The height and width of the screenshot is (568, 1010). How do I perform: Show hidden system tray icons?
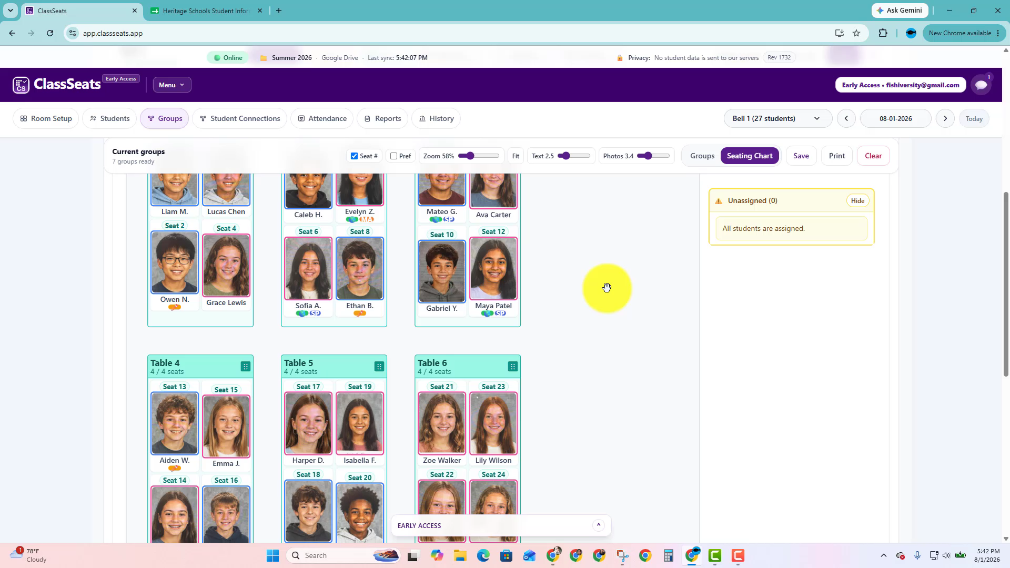pos(884,555)
